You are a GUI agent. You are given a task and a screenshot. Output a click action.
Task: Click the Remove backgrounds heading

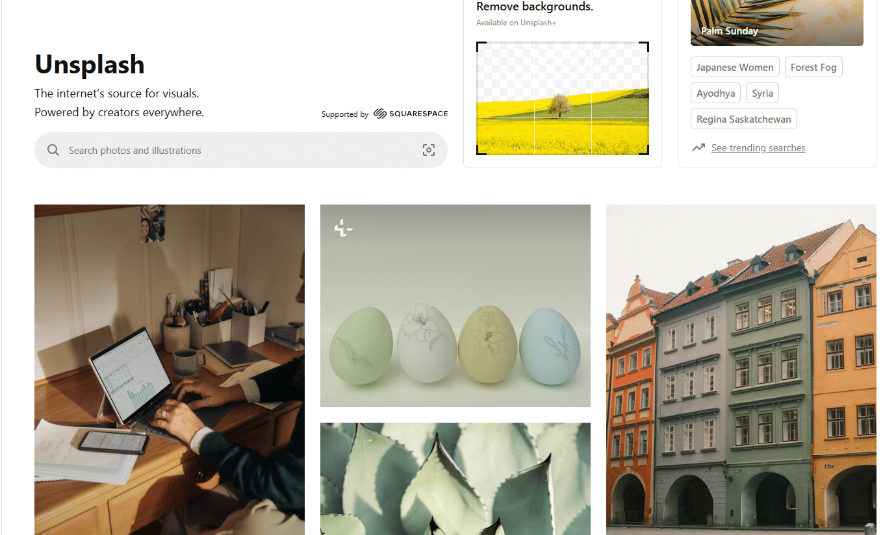[535, 7]
